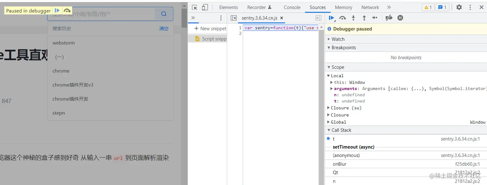487x185 pixels.
Task: Click the t: undefined scope variable
Action: coord(349,101)
